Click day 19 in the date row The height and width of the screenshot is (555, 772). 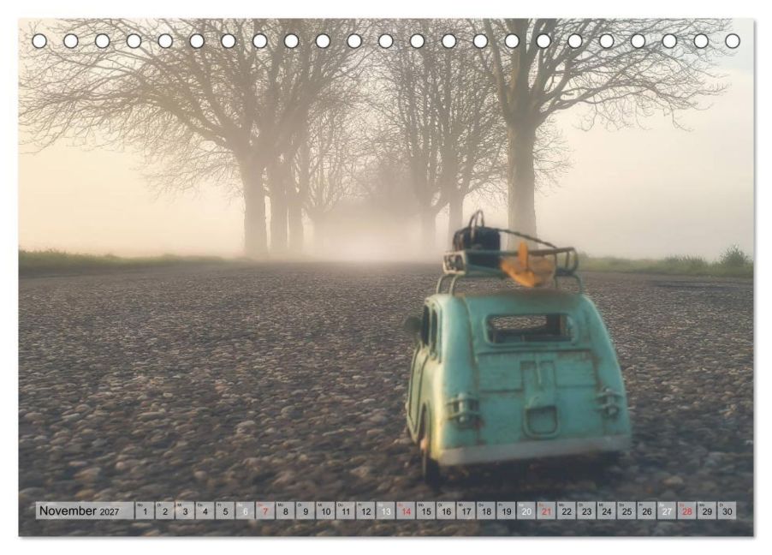coord(507,510)
